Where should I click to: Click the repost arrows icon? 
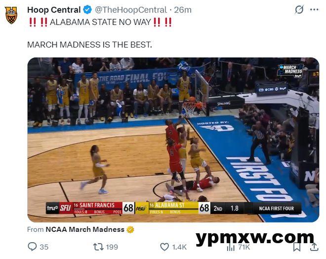point(98,247)
